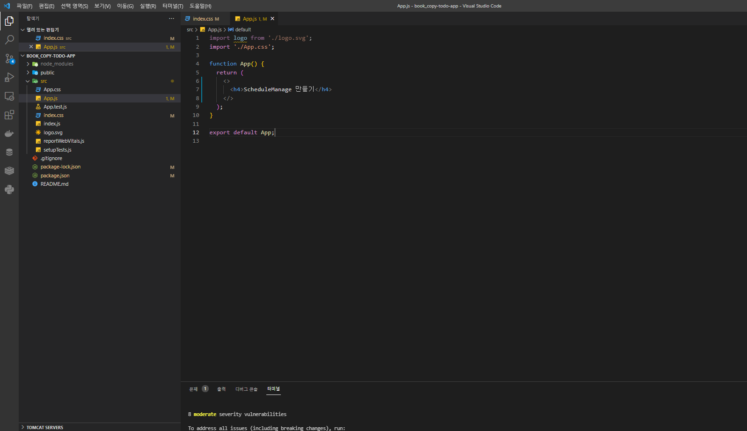Image resolution: width=747 pixels, height=431 pixels.
Task: Open App.test.js file
Action: click(100, 107)
